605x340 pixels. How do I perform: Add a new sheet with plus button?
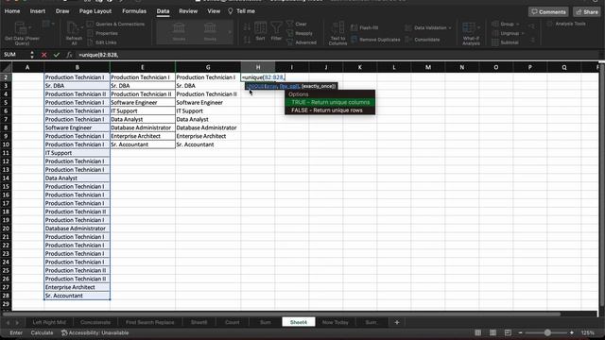(x=397, y=322)
